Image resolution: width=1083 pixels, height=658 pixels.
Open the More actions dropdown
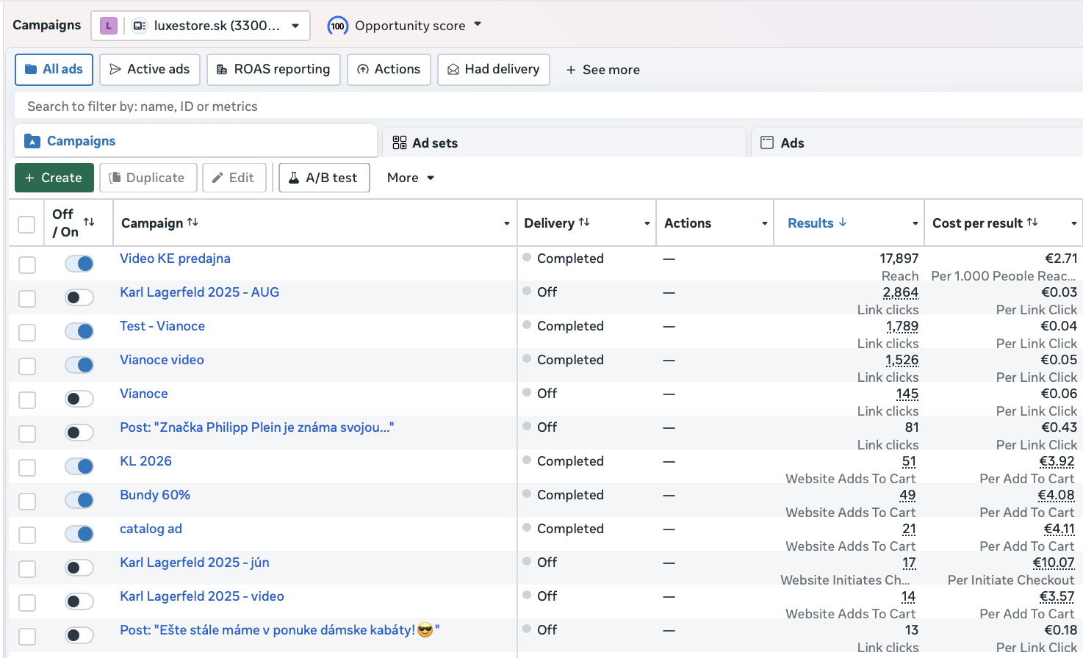(x=411, y=178)
